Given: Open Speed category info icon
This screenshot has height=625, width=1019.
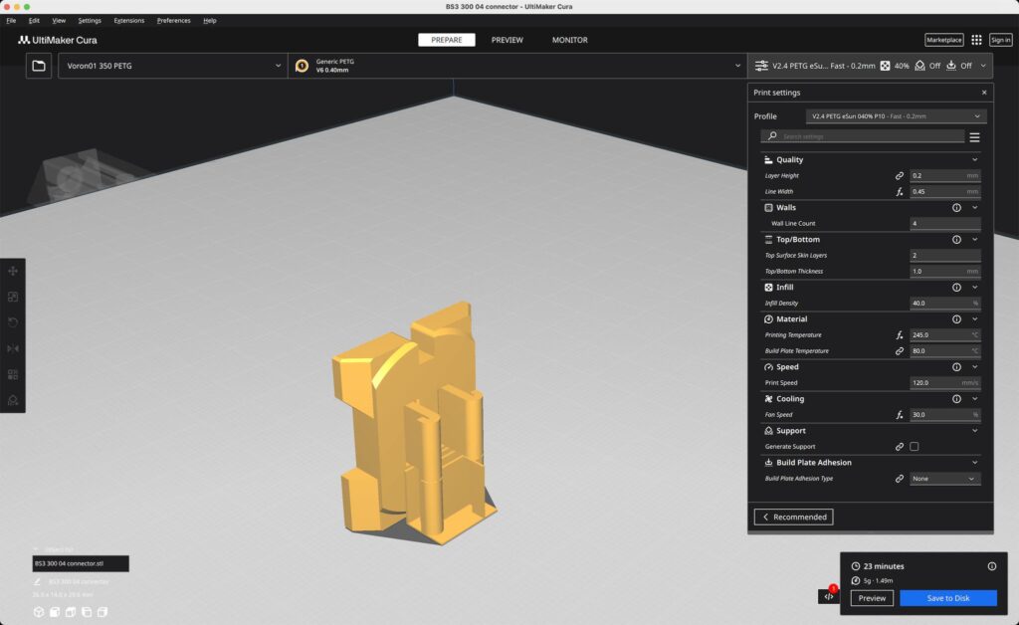Looking at the screenshot, I should [x=956, y=367].
